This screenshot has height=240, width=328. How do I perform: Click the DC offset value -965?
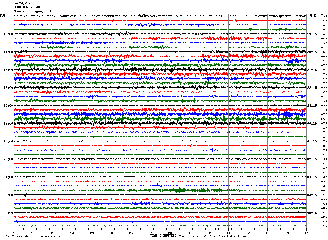[x=324, y=88]
